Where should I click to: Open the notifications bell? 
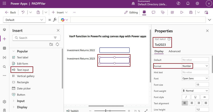[188, 4]
